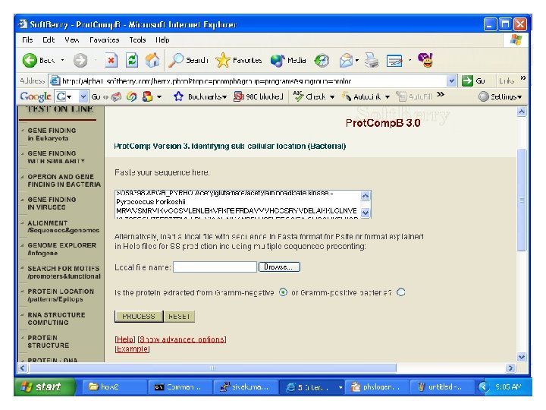Click the Google toolbar news flag icon

pyautogui.click(x=147, y=96)
